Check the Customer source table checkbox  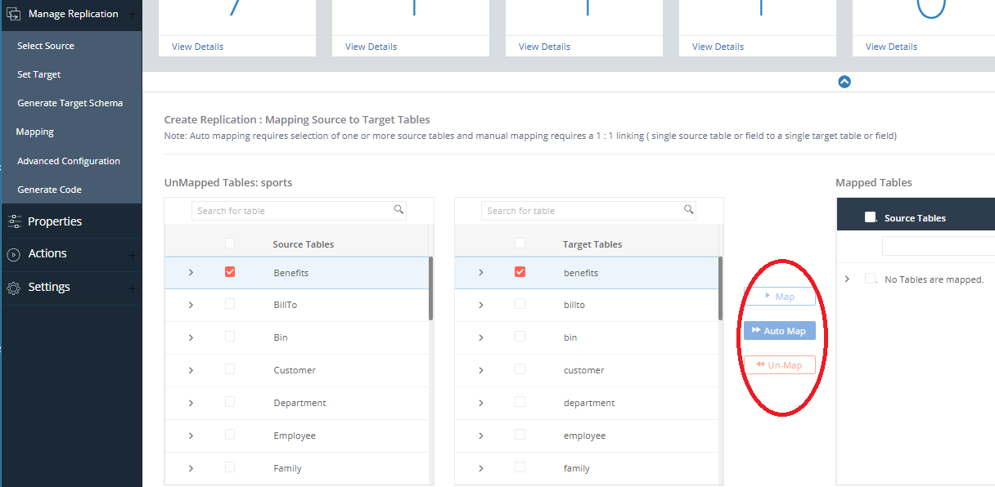(x=230, y=369)
